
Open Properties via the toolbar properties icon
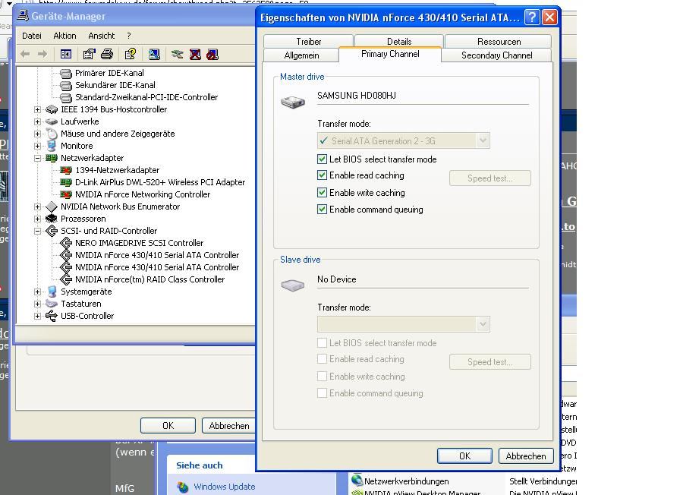coord(89,54)
